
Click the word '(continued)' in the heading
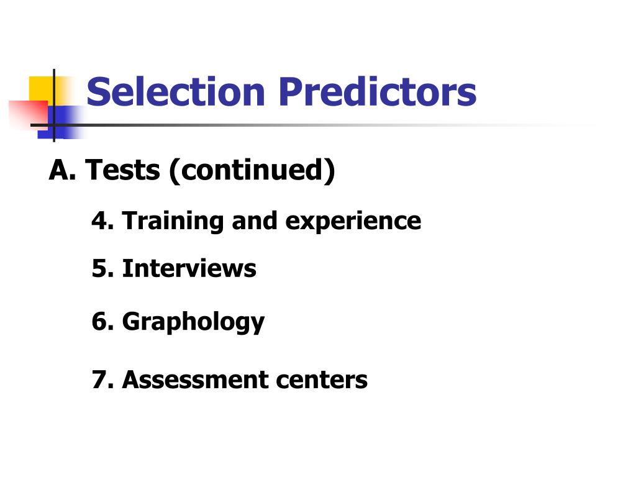252,170
